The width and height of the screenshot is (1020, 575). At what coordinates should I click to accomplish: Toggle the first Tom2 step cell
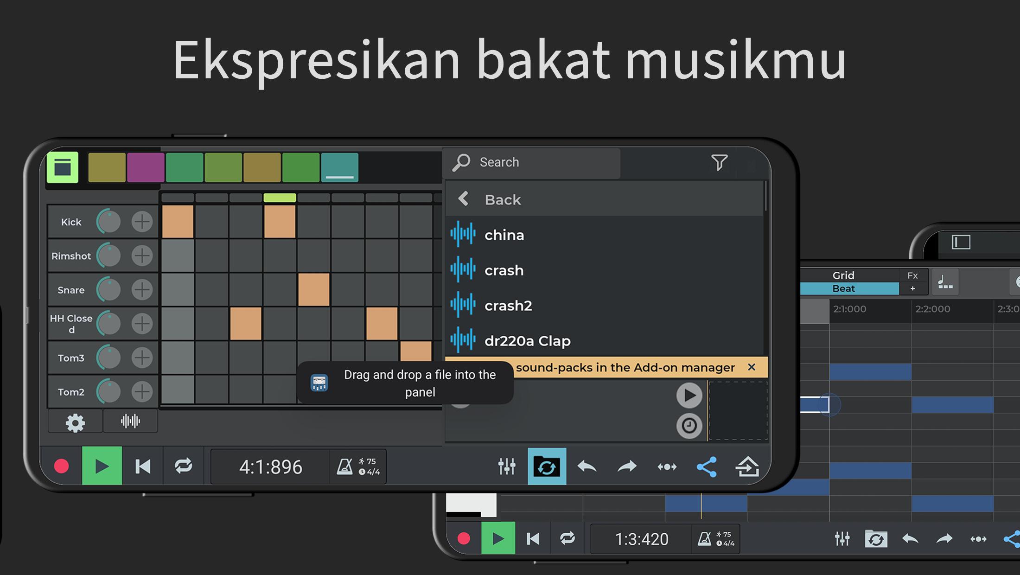click(178, 390)
